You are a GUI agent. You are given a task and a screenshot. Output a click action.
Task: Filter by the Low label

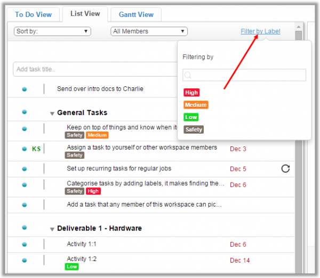pyautogui.click(x=191, y=117)
